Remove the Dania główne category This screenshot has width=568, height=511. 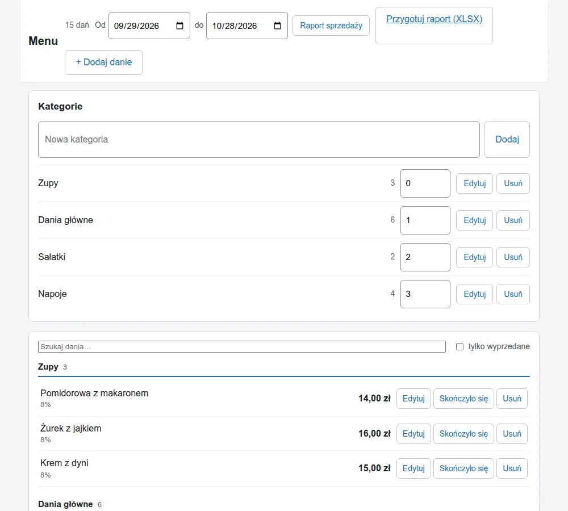click(x=513, y=220)
